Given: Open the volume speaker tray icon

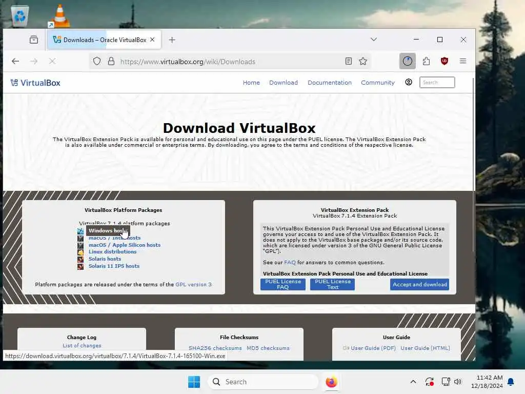Looking at the screenshot, I should click(458, 382).
